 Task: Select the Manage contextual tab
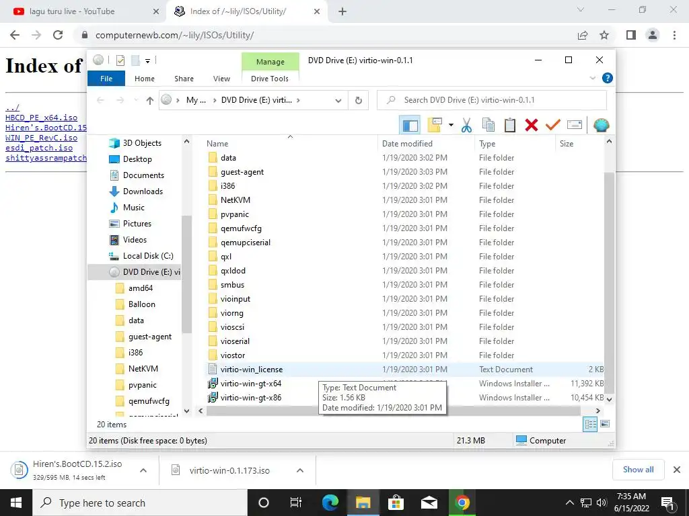[x=270, y=62]
